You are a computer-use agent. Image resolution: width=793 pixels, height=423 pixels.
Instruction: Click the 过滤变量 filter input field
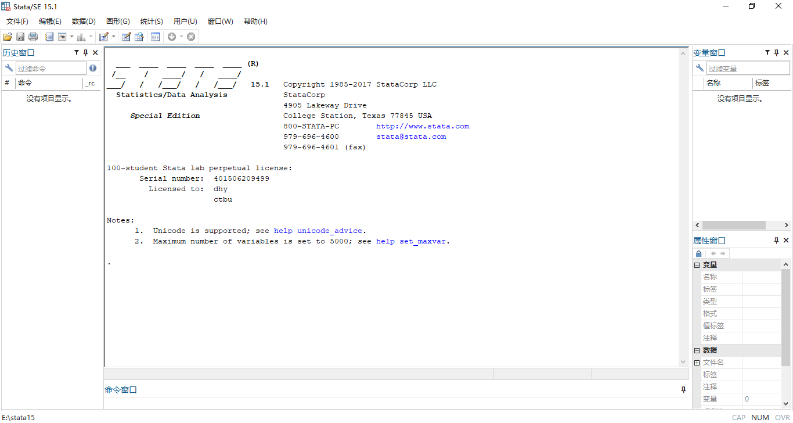coord(748,69)
